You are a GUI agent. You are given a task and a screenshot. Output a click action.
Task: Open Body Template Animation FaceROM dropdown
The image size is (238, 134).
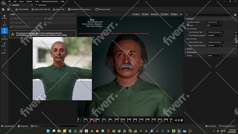coord(215,45)
